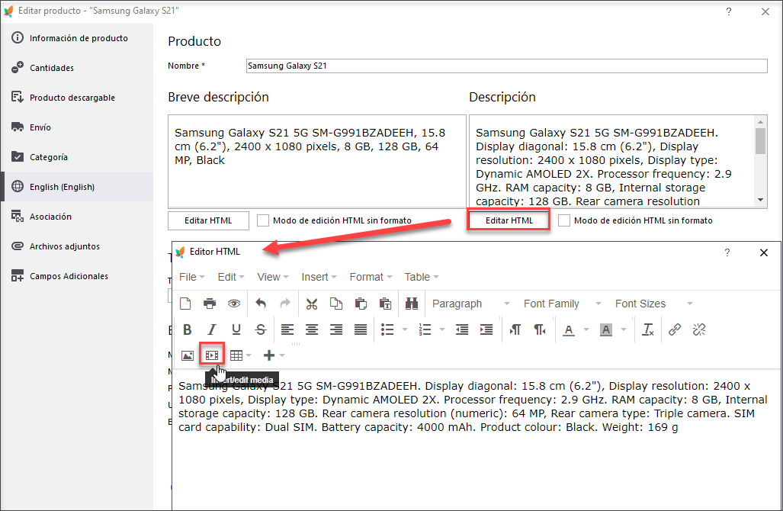783x511 pixels.
Task: Insert a table
Action: (x=236, y=355)
